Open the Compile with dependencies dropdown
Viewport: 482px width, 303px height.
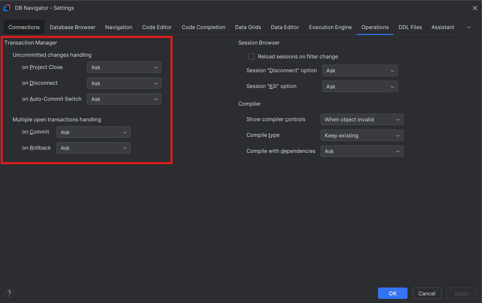[361, 151]
